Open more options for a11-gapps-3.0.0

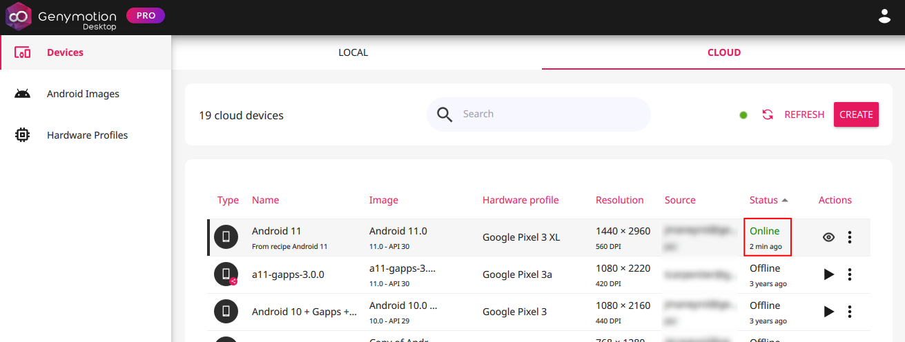850,274
